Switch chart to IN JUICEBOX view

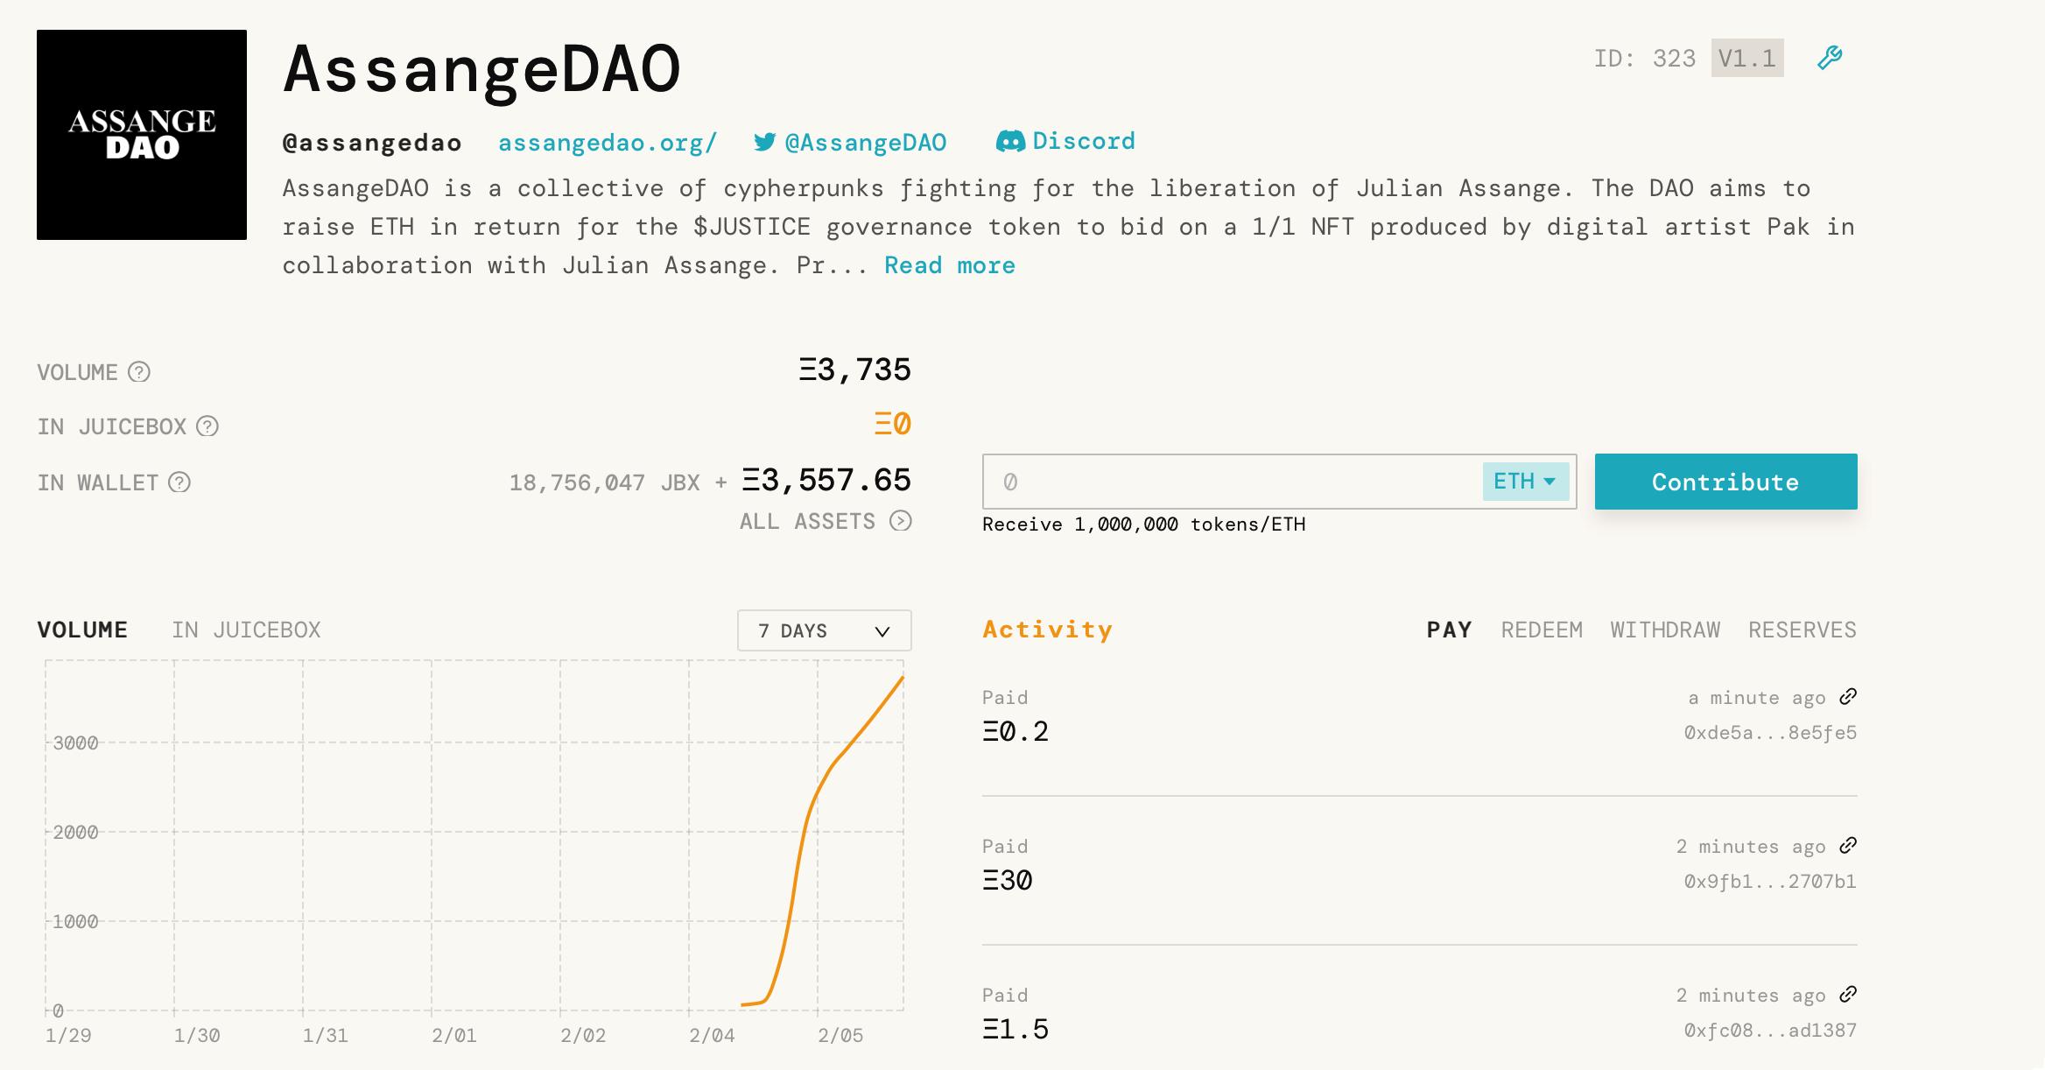(246, 630)
